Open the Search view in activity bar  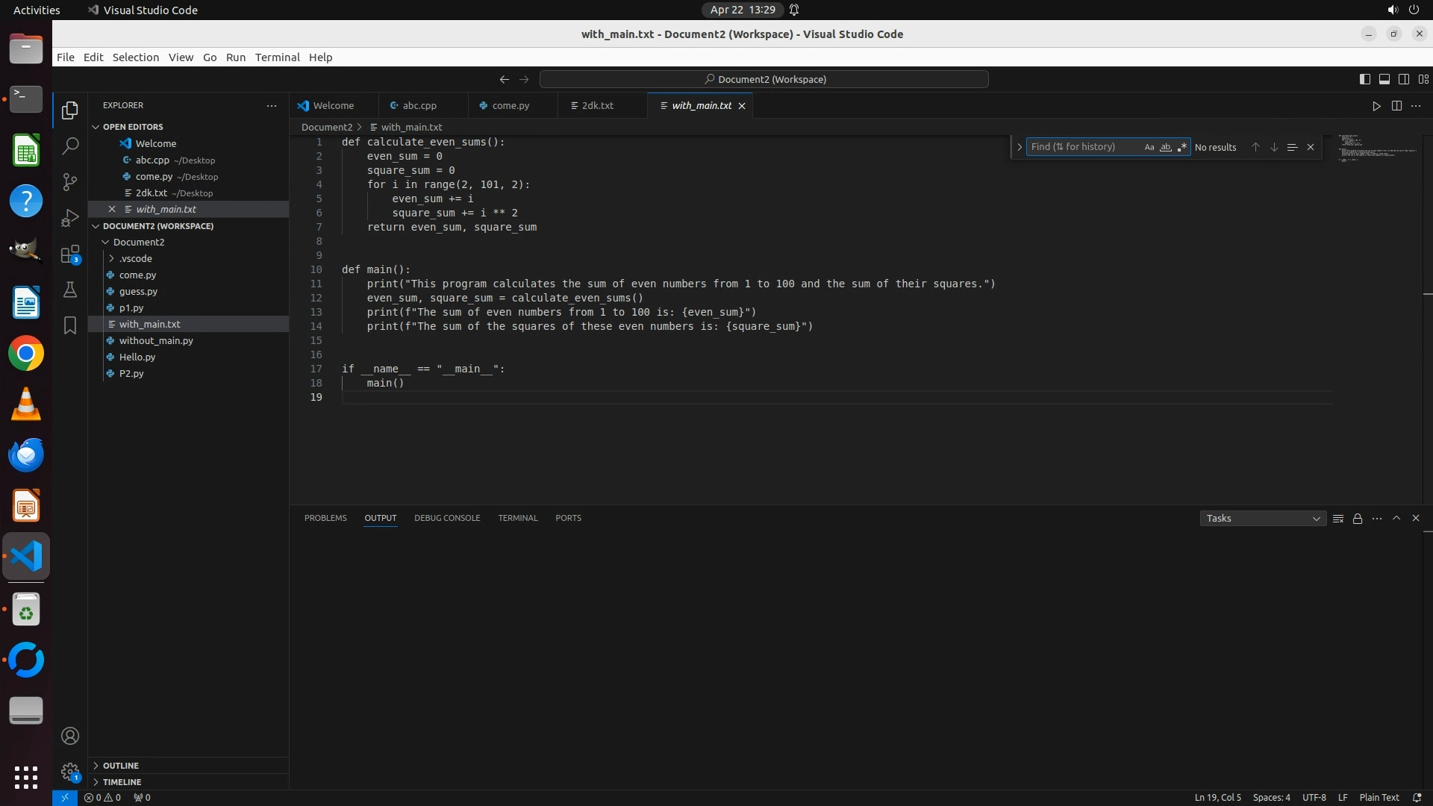[70, 146]
